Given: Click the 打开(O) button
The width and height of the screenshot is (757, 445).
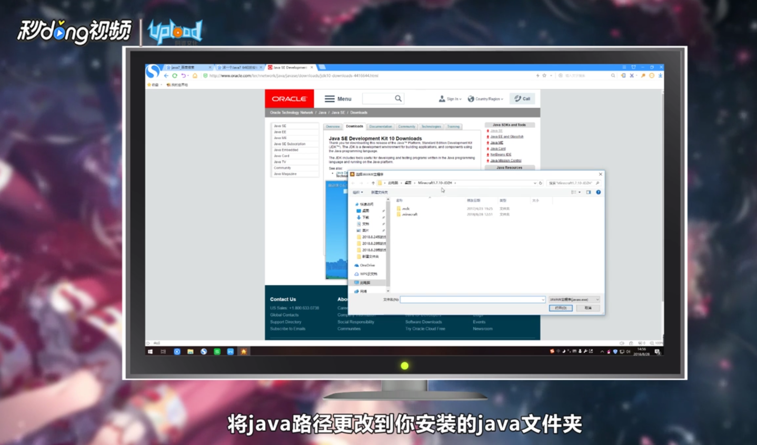Looking at the screenshot, I should 561,308.
